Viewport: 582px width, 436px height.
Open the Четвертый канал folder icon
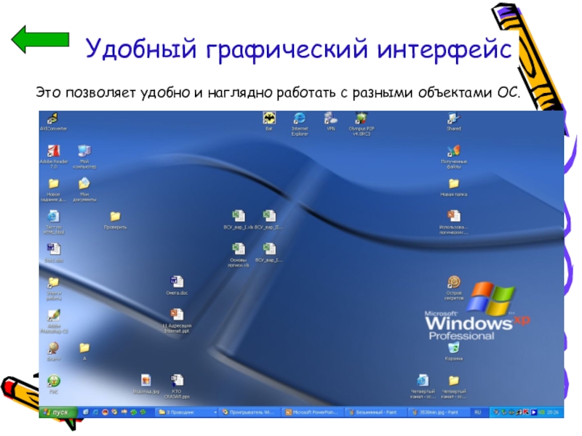[x=453, y=387]
